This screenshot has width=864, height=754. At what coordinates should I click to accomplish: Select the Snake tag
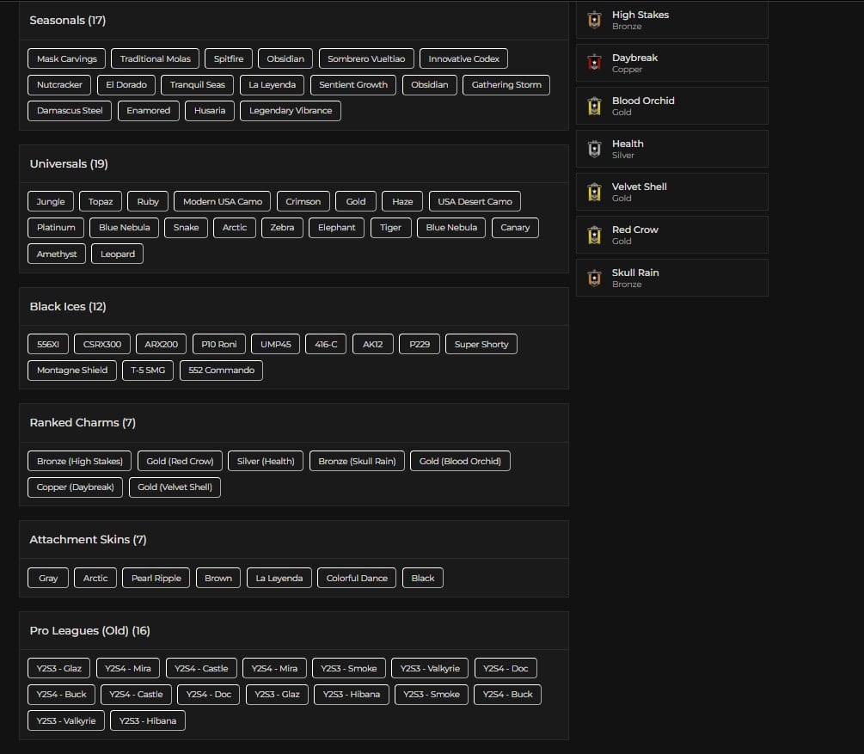pos(186,227)
